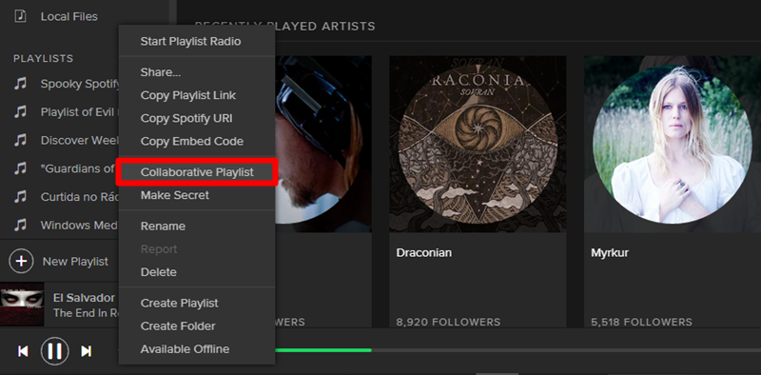This screenshot has width=761, height=375.
Task: Select Copy Playlist Link
Action: [187, 95]
